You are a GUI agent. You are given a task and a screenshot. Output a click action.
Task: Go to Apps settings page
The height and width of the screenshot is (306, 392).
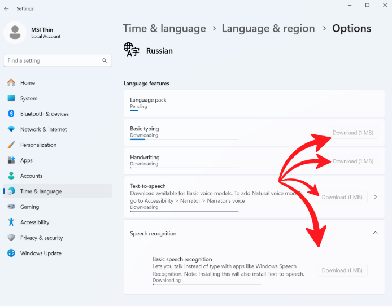pyautogui.click(x=27, y=160)
